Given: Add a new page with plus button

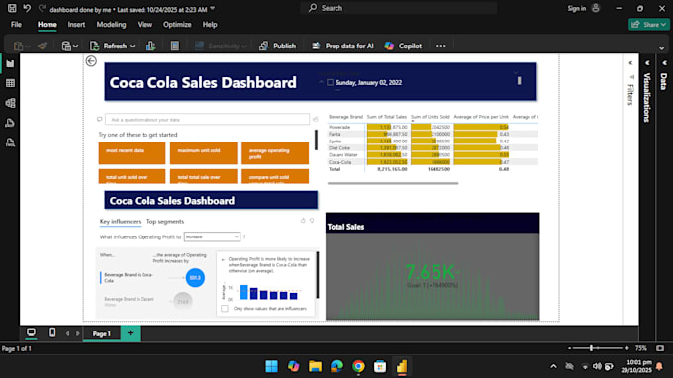Looking at the screenshot, I should click(x=130, y=333).
